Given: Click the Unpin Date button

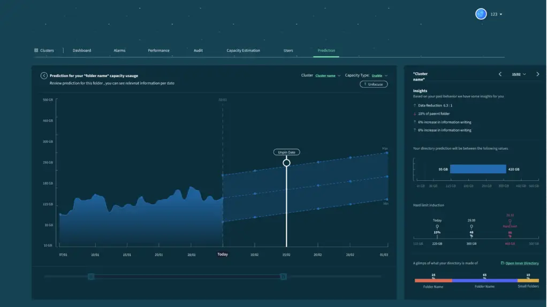Looking at the screenshot, I should pyautogui.click(x=286, y=152).
